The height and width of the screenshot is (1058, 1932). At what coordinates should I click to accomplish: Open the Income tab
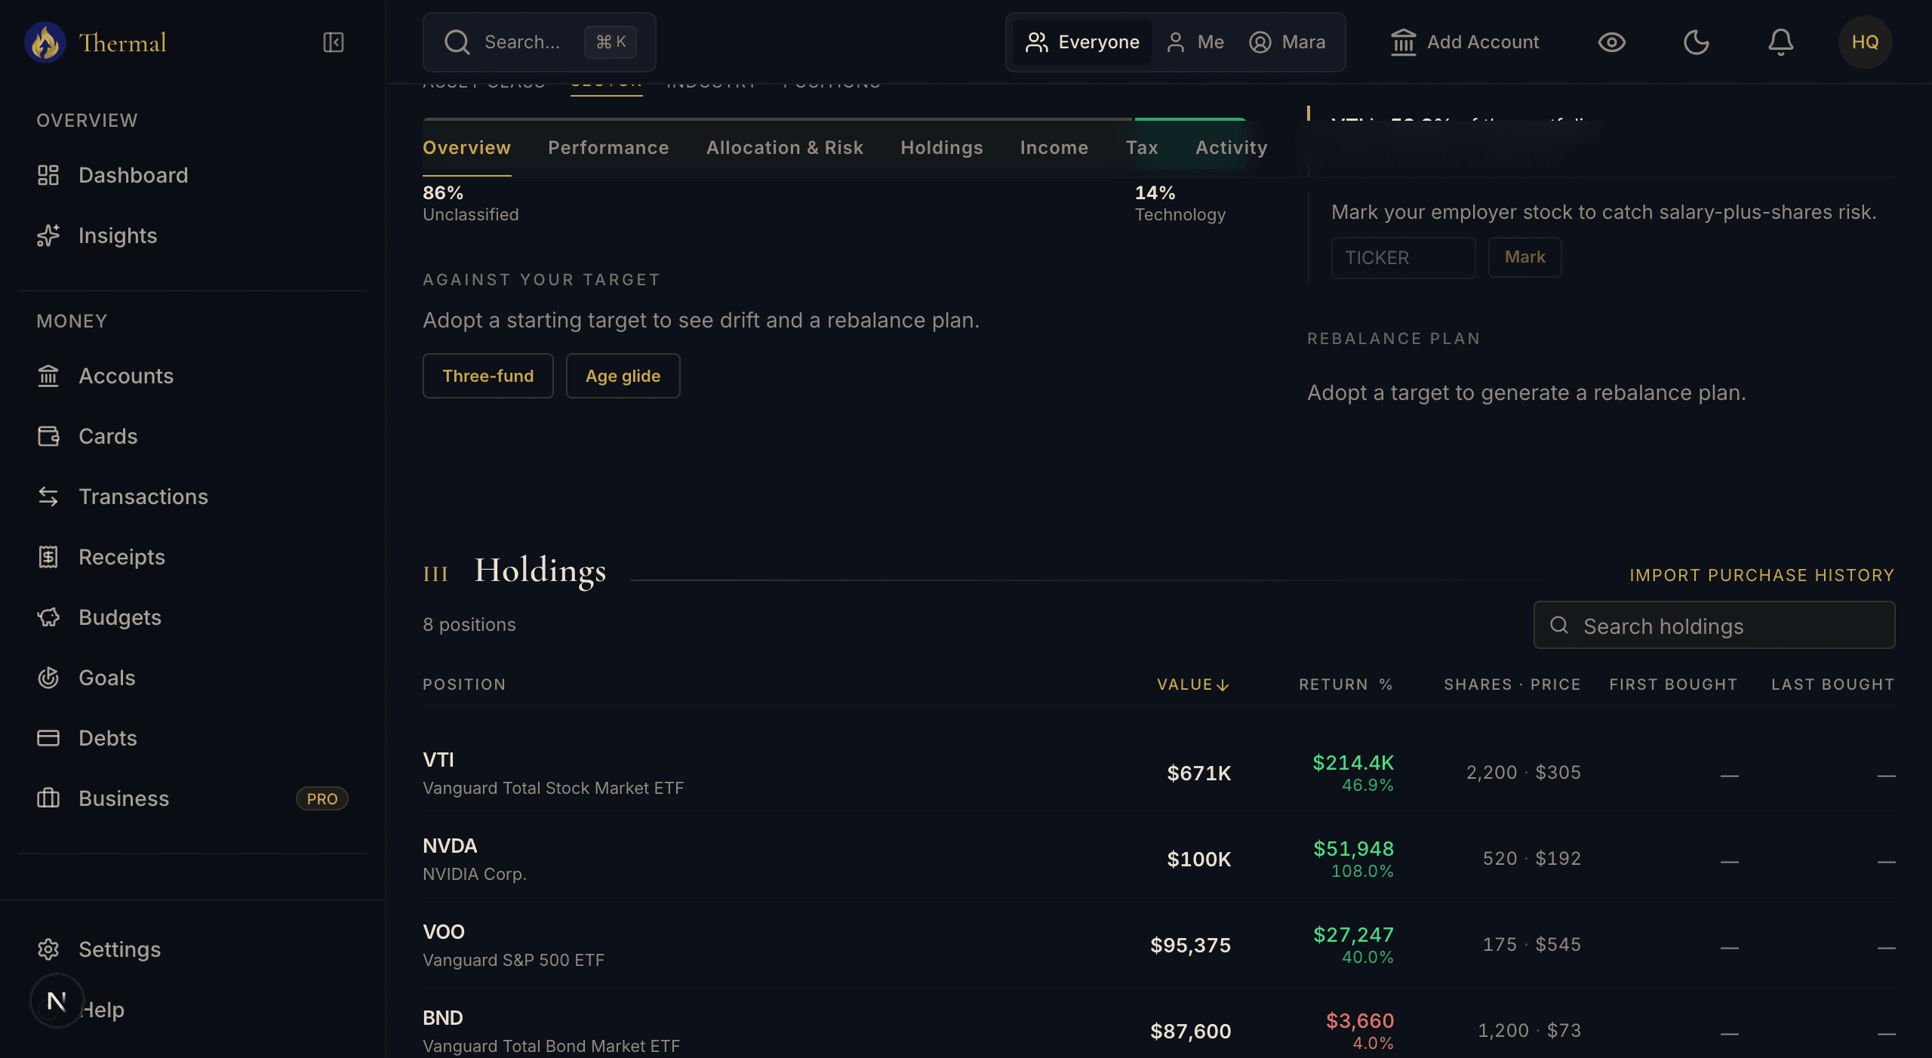click(x=1054, y=148)
